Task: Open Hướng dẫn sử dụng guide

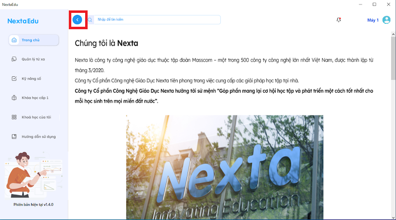Action: (x=39, y=137)
